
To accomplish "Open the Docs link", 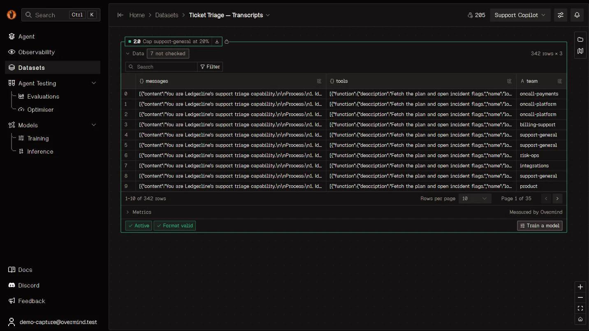I will coord(20,270).
